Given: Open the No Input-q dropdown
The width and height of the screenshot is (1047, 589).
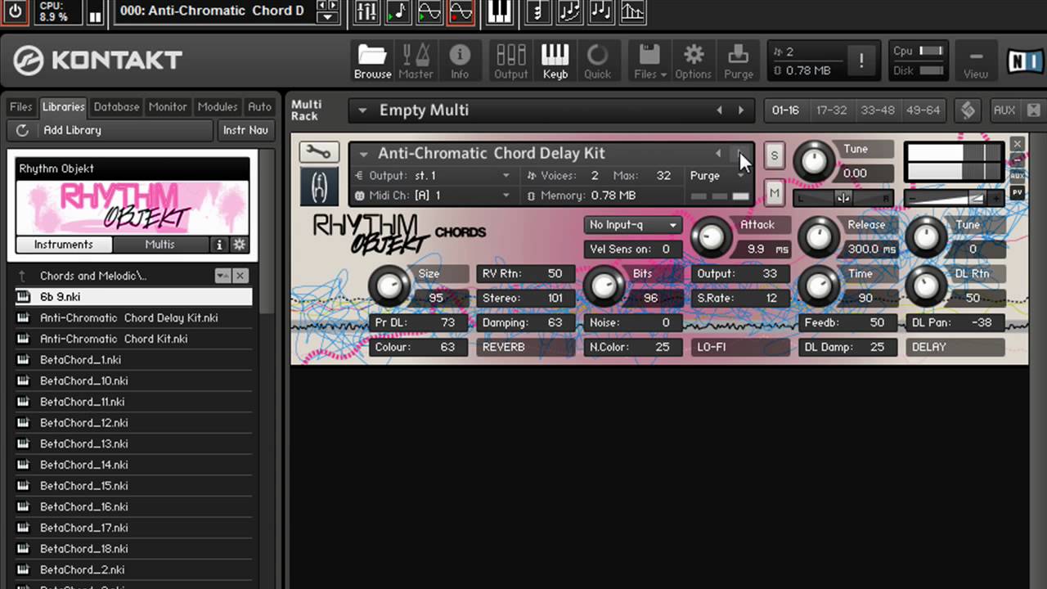Looking at the screenshot, I should [x=633, y=225].
